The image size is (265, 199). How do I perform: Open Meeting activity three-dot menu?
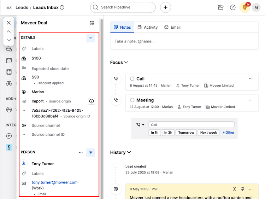(x=251, y=100)
